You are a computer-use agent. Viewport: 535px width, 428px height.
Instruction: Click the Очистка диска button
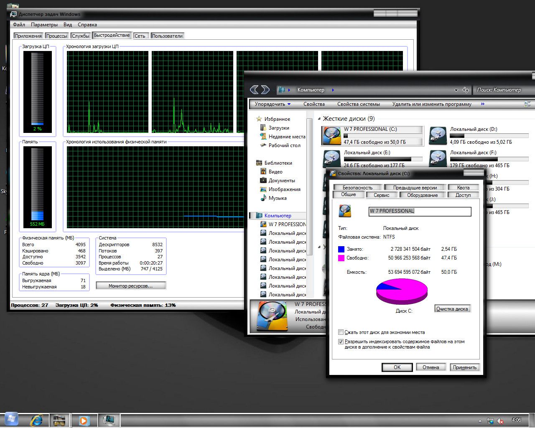coord(452,309)
